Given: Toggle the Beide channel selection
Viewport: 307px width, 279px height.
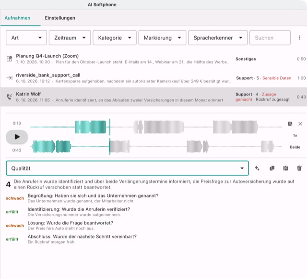Looking at the screenshot, I should tap(295, 147).
